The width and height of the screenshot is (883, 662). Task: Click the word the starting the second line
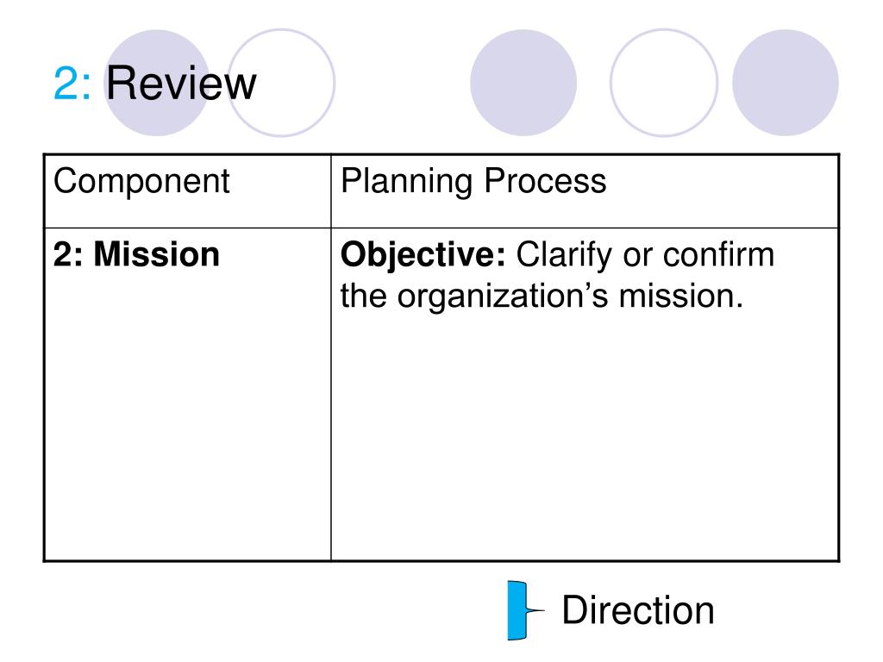(x=364, y=297)
